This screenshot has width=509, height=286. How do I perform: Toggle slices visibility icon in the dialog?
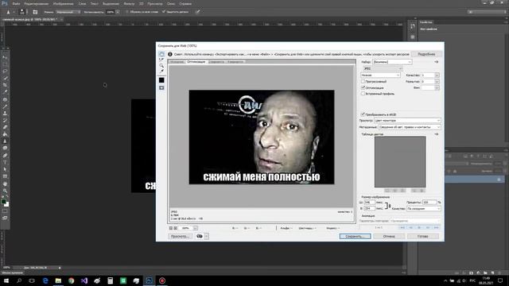[161, 88]
